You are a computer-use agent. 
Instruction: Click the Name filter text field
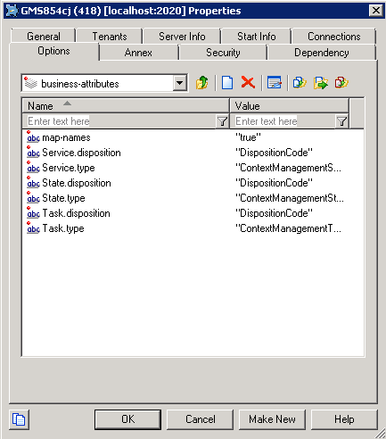pyautogui.click(x=119, y=121)
